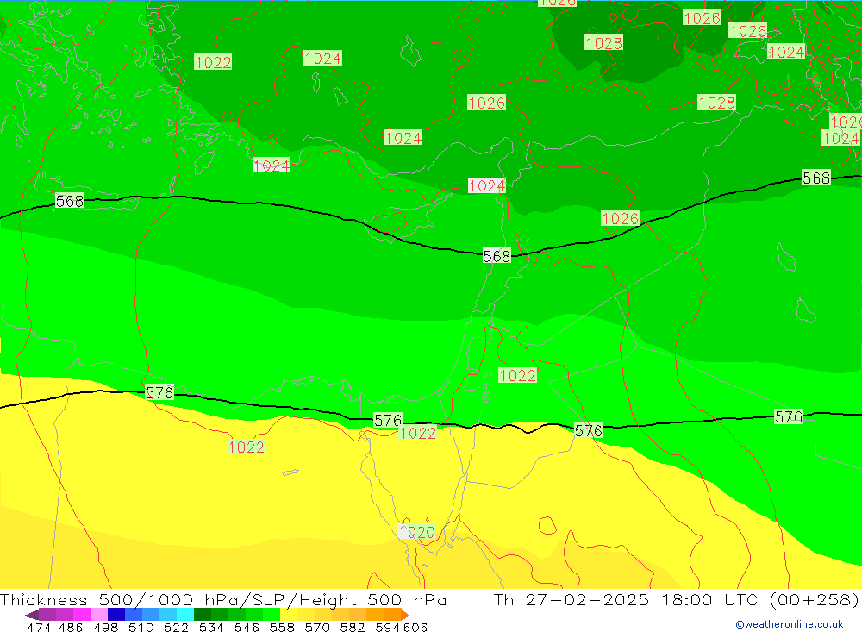Click the '510' legend value

click(x=141, y=627)
